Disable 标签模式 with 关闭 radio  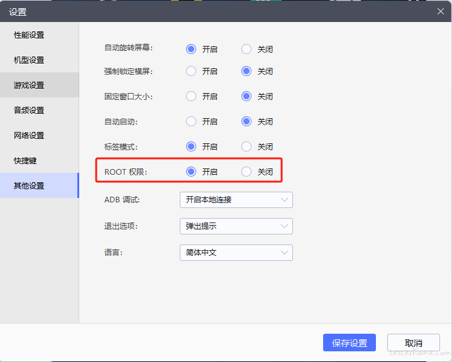(246, 146)
